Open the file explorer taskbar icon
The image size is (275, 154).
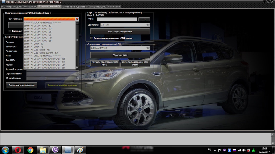pos(43,150)
